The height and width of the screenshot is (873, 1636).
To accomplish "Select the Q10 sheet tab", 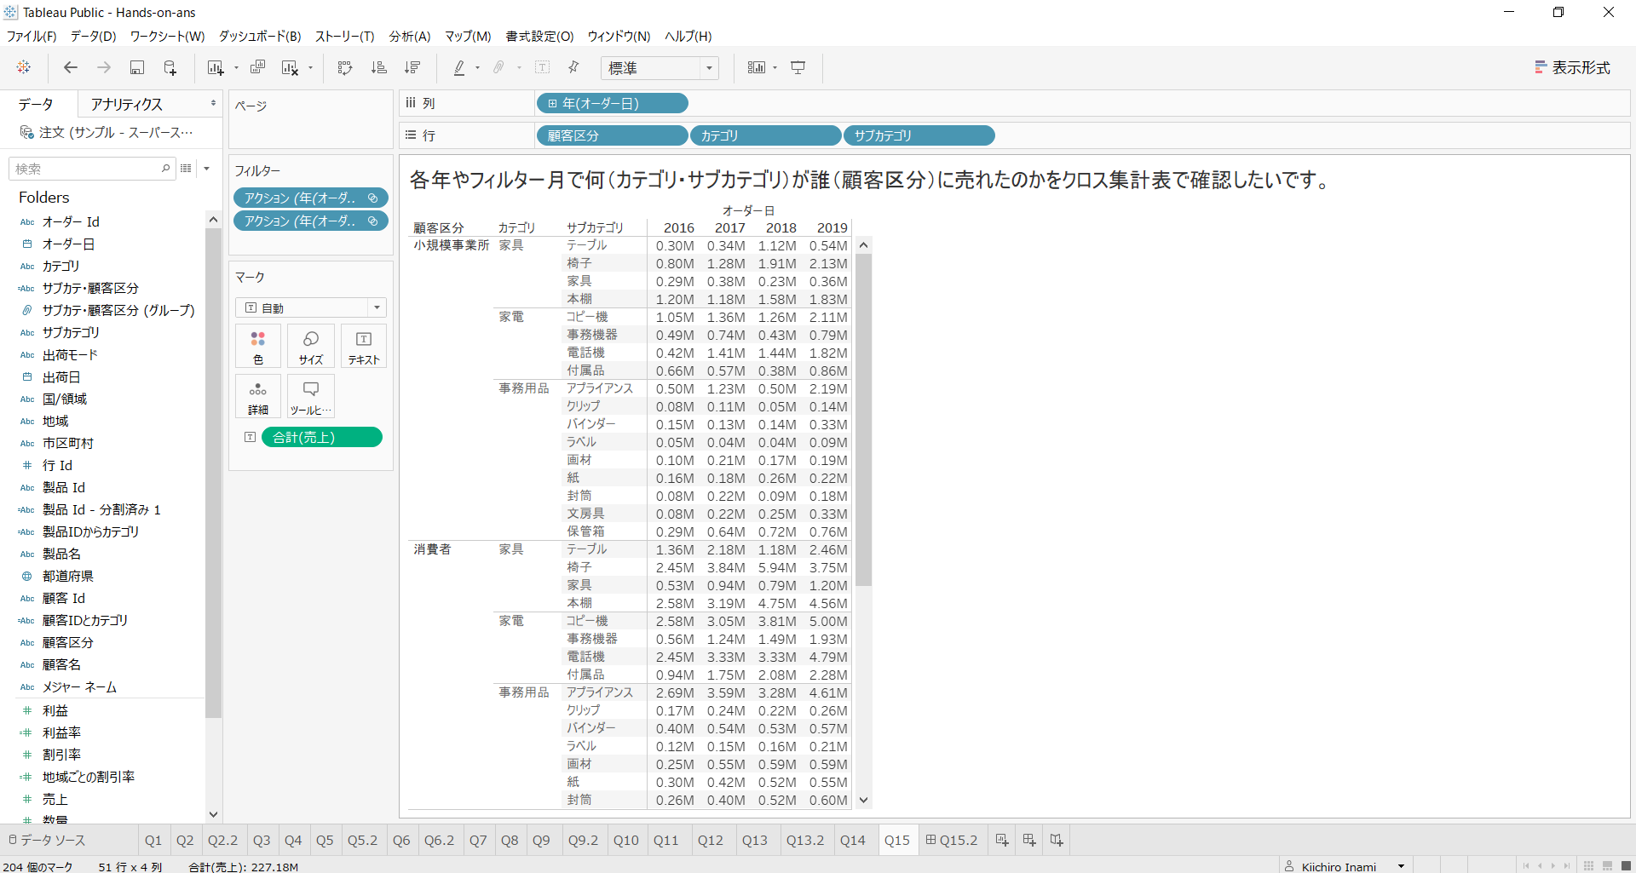I will pyautogui.click(x=626, y=840).
